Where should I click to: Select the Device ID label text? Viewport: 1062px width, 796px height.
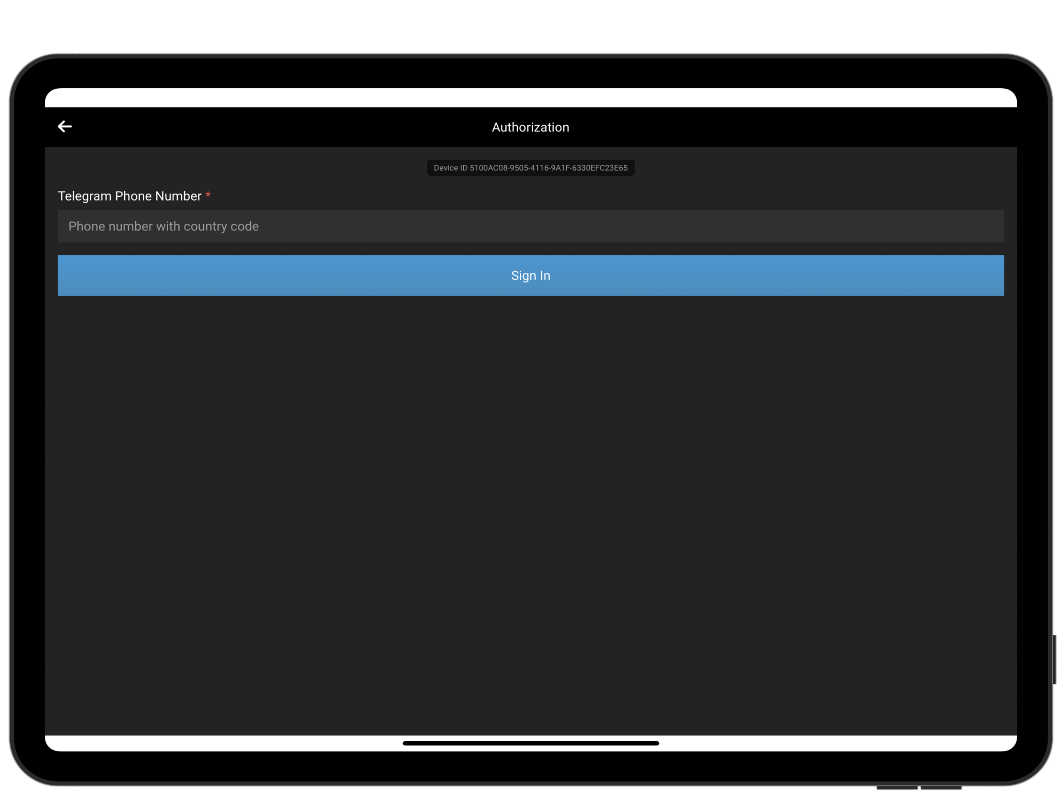click(x=531, y=168)
